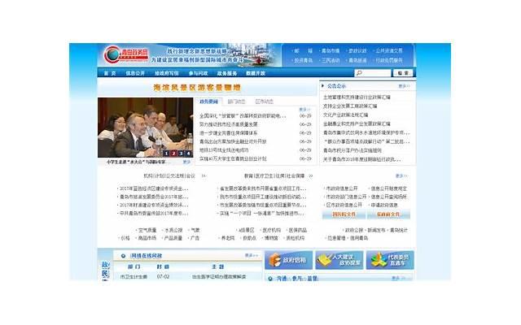
Task: Show slide 1 of the photo carousel
Action: [166, 154]
